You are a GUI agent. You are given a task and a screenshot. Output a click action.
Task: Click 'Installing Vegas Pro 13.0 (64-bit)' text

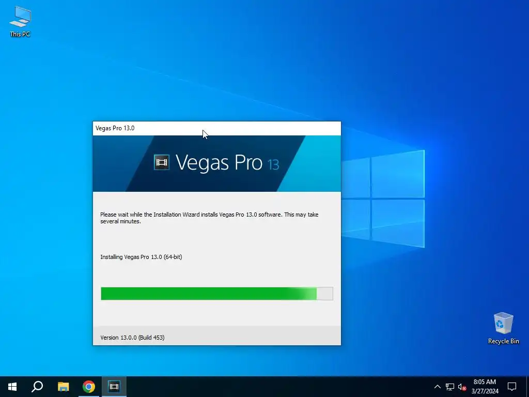[x=141, y=257]
